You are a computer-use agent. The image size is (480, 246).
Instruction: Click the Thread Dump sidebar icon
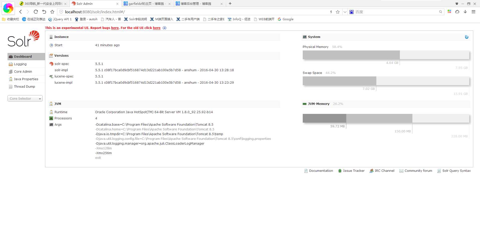click(11, 87)
